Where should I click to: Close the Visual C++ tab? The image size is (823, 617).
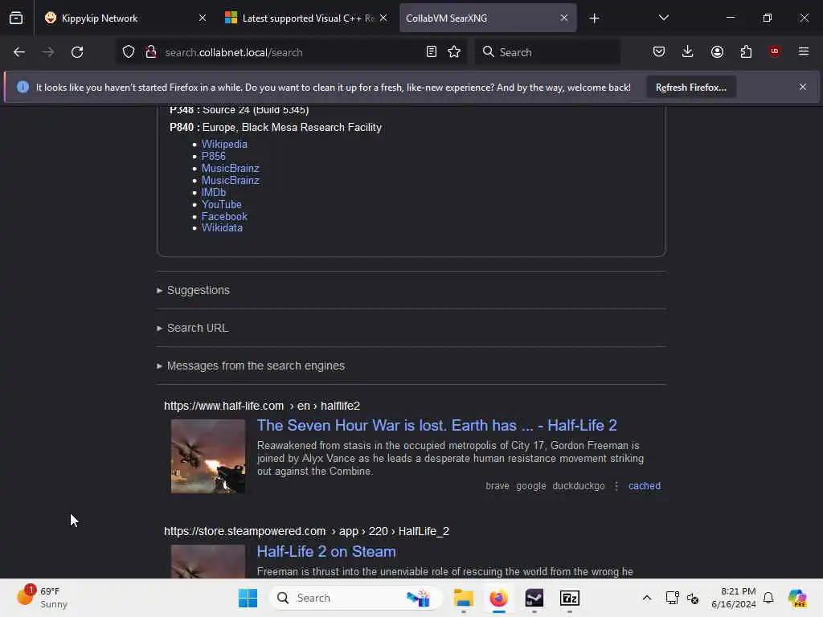[383, 18]
